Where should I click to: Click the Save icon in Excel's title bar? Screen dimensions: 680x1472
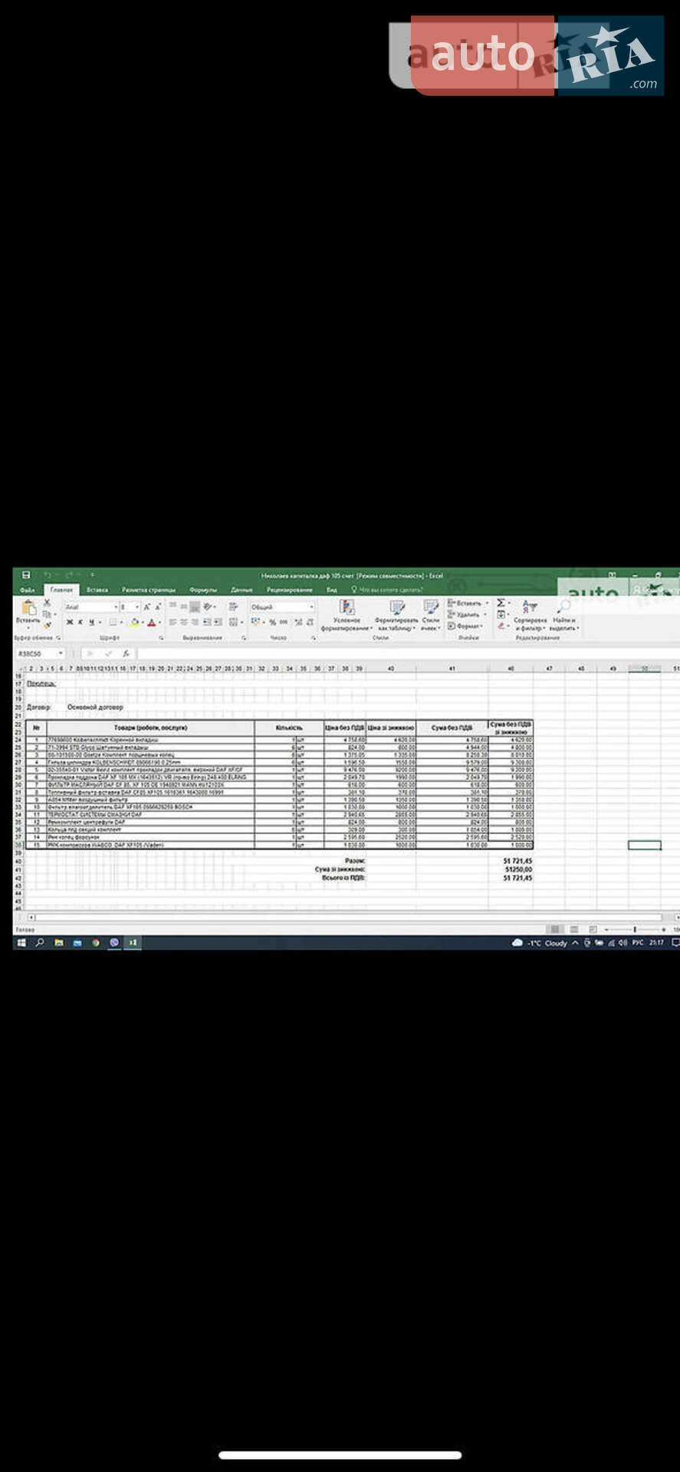click(x=26, y=575)
